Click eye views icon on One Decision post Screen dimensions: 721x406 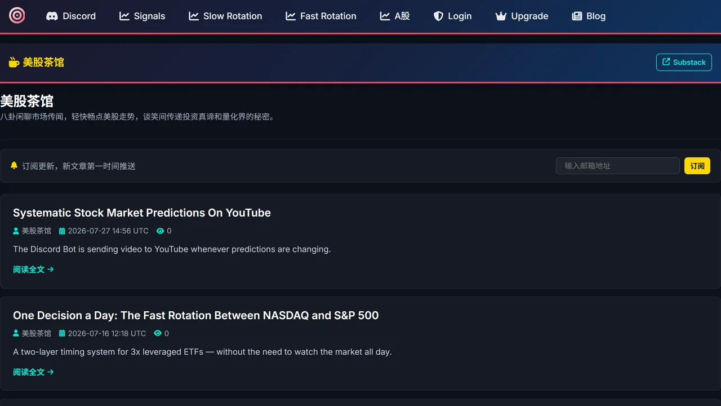coord(157,333)
